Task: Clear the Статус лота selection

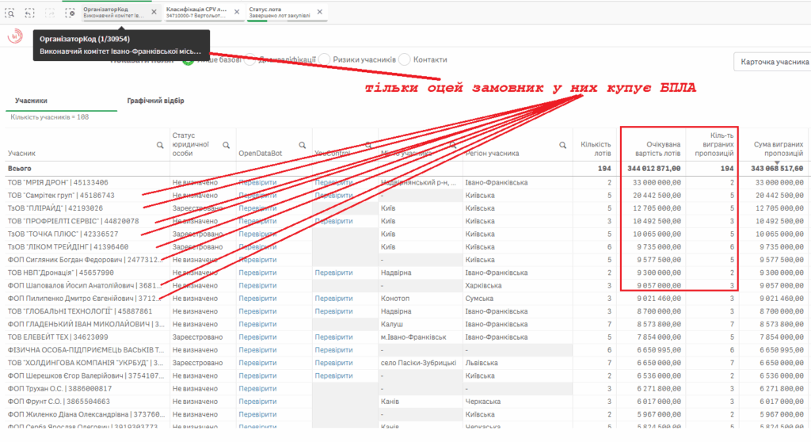Action: point(319,12)
